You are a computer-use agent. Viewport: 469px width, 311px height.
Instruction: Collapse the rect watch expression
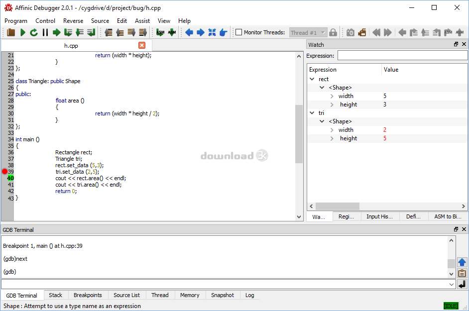pos(312,79)
